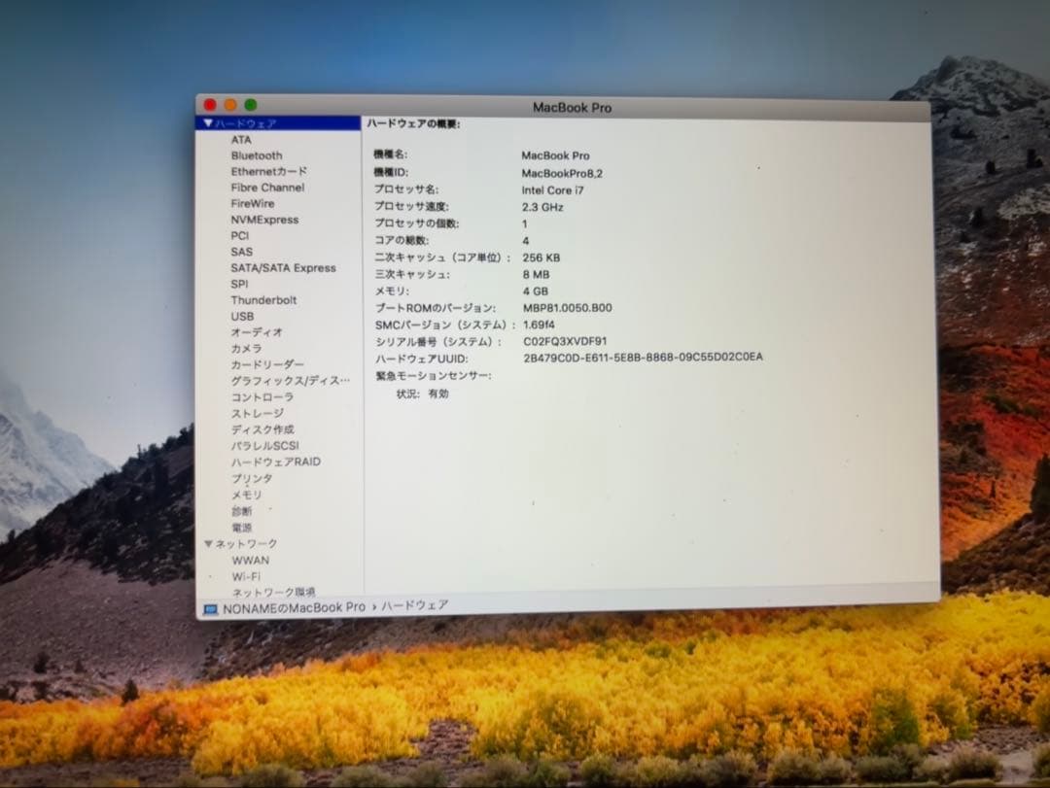Select メモリ in the sidebar list
This screenshot has width=1050, height=788.
click(x=246, y=495)
